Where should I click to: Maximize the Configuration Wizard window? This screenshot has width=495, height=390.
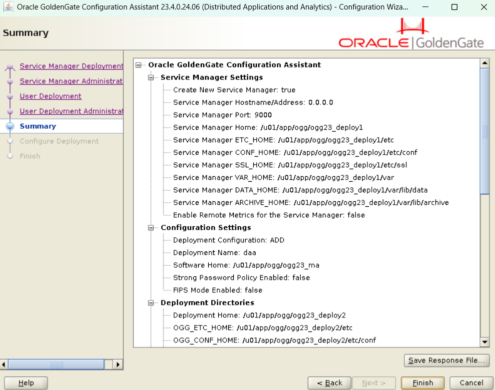pyautogui.click(x=454, y=7)
